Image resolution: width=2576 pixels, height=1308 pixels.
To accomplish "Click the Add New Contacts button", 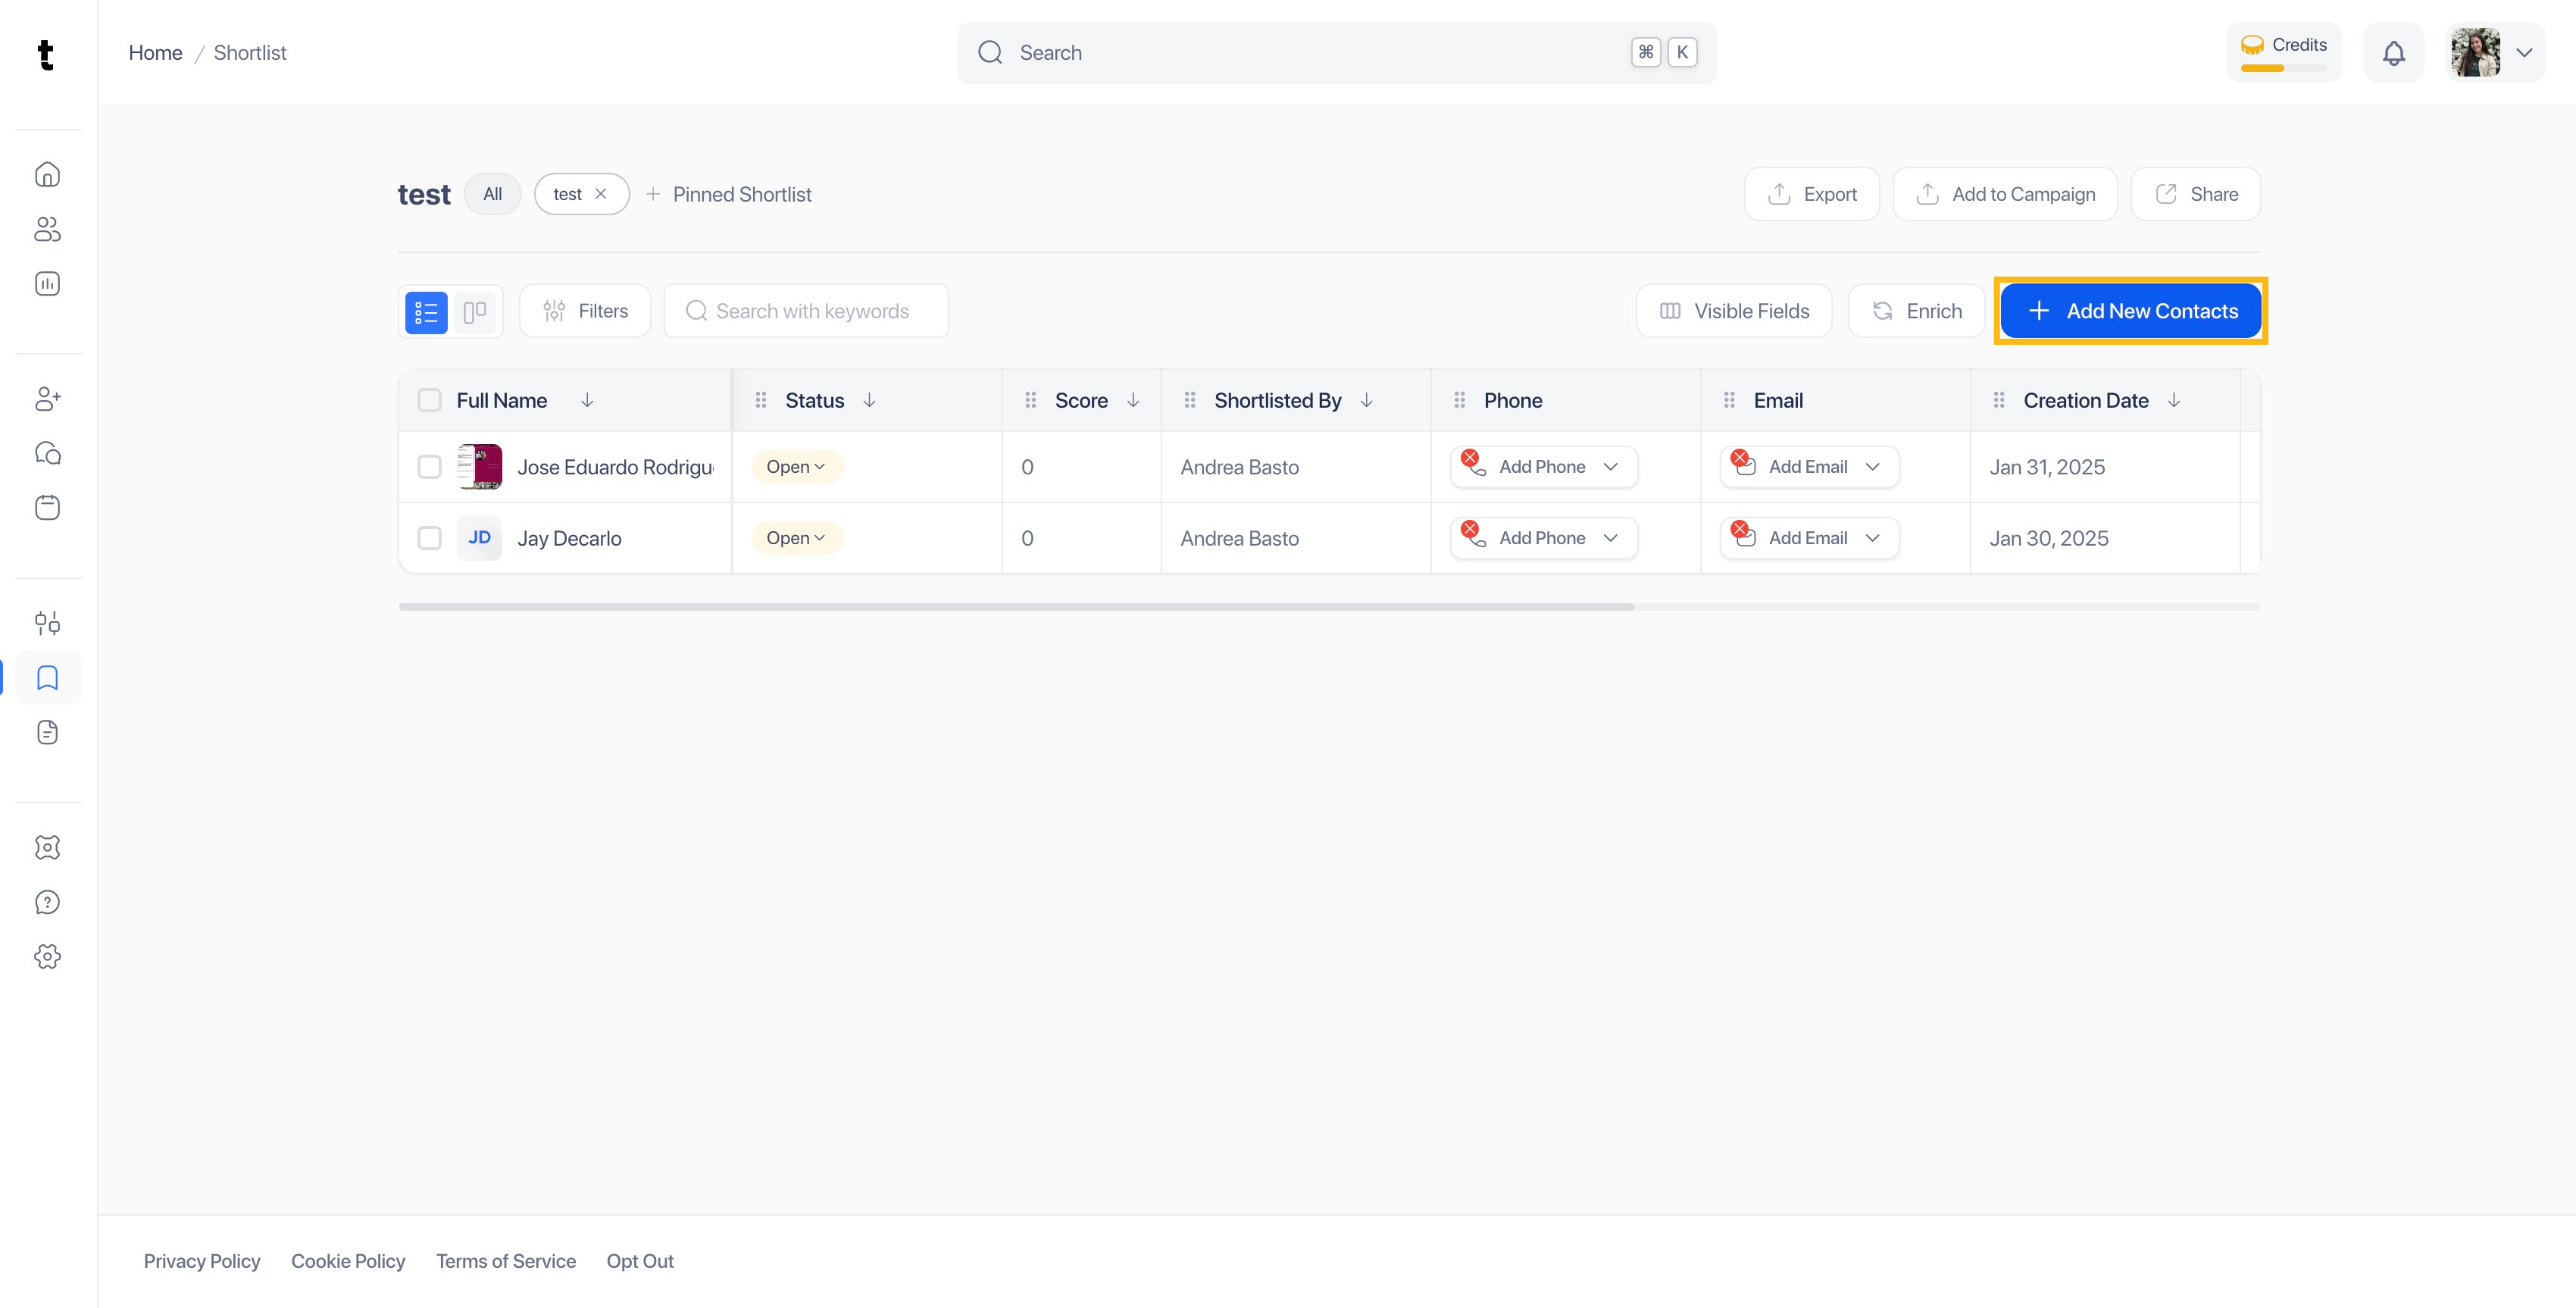I will pos(2131,311).
